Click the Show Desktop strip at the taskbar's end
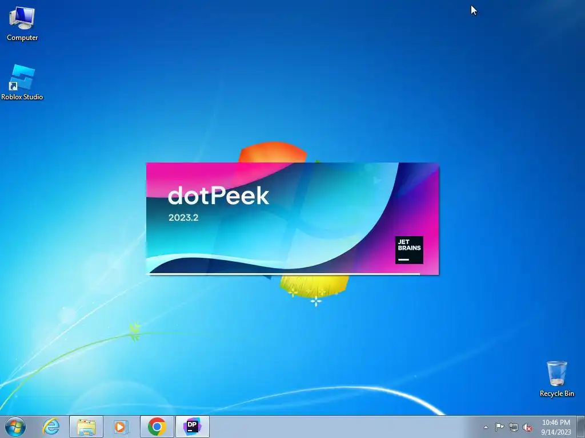 coord(580,427)
